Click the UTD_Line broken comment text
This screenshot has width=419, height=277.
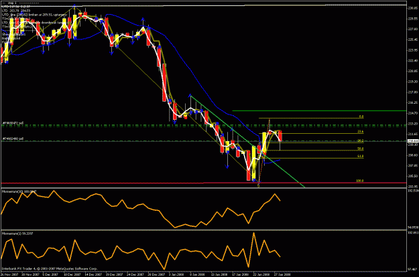[x=34, y=15]
